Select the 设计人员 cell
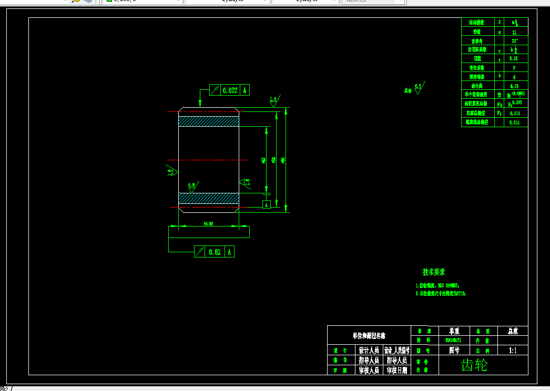Screen dimensions: 550x391 369,351
